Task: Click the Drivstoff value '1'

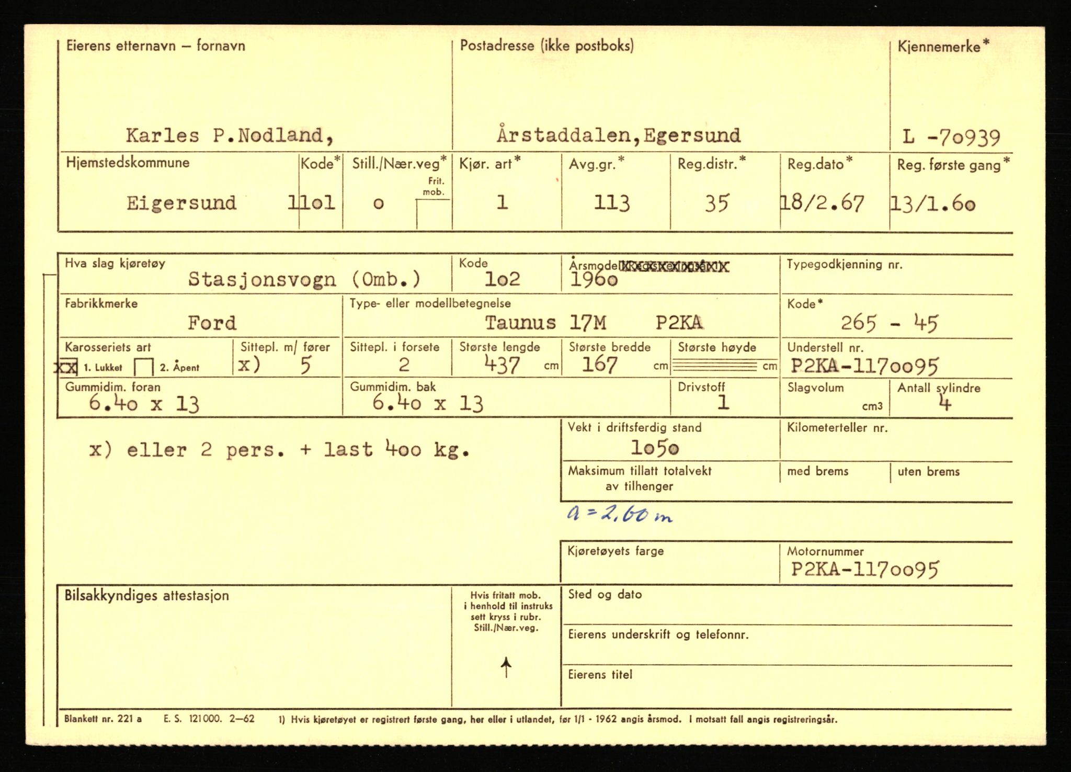Action: pyautogui.click(x=723, y=402)
